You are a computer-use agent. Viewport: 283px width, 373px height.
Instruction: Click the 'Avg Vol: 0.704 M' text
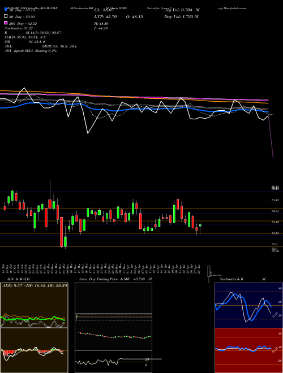tap(182, 10)
